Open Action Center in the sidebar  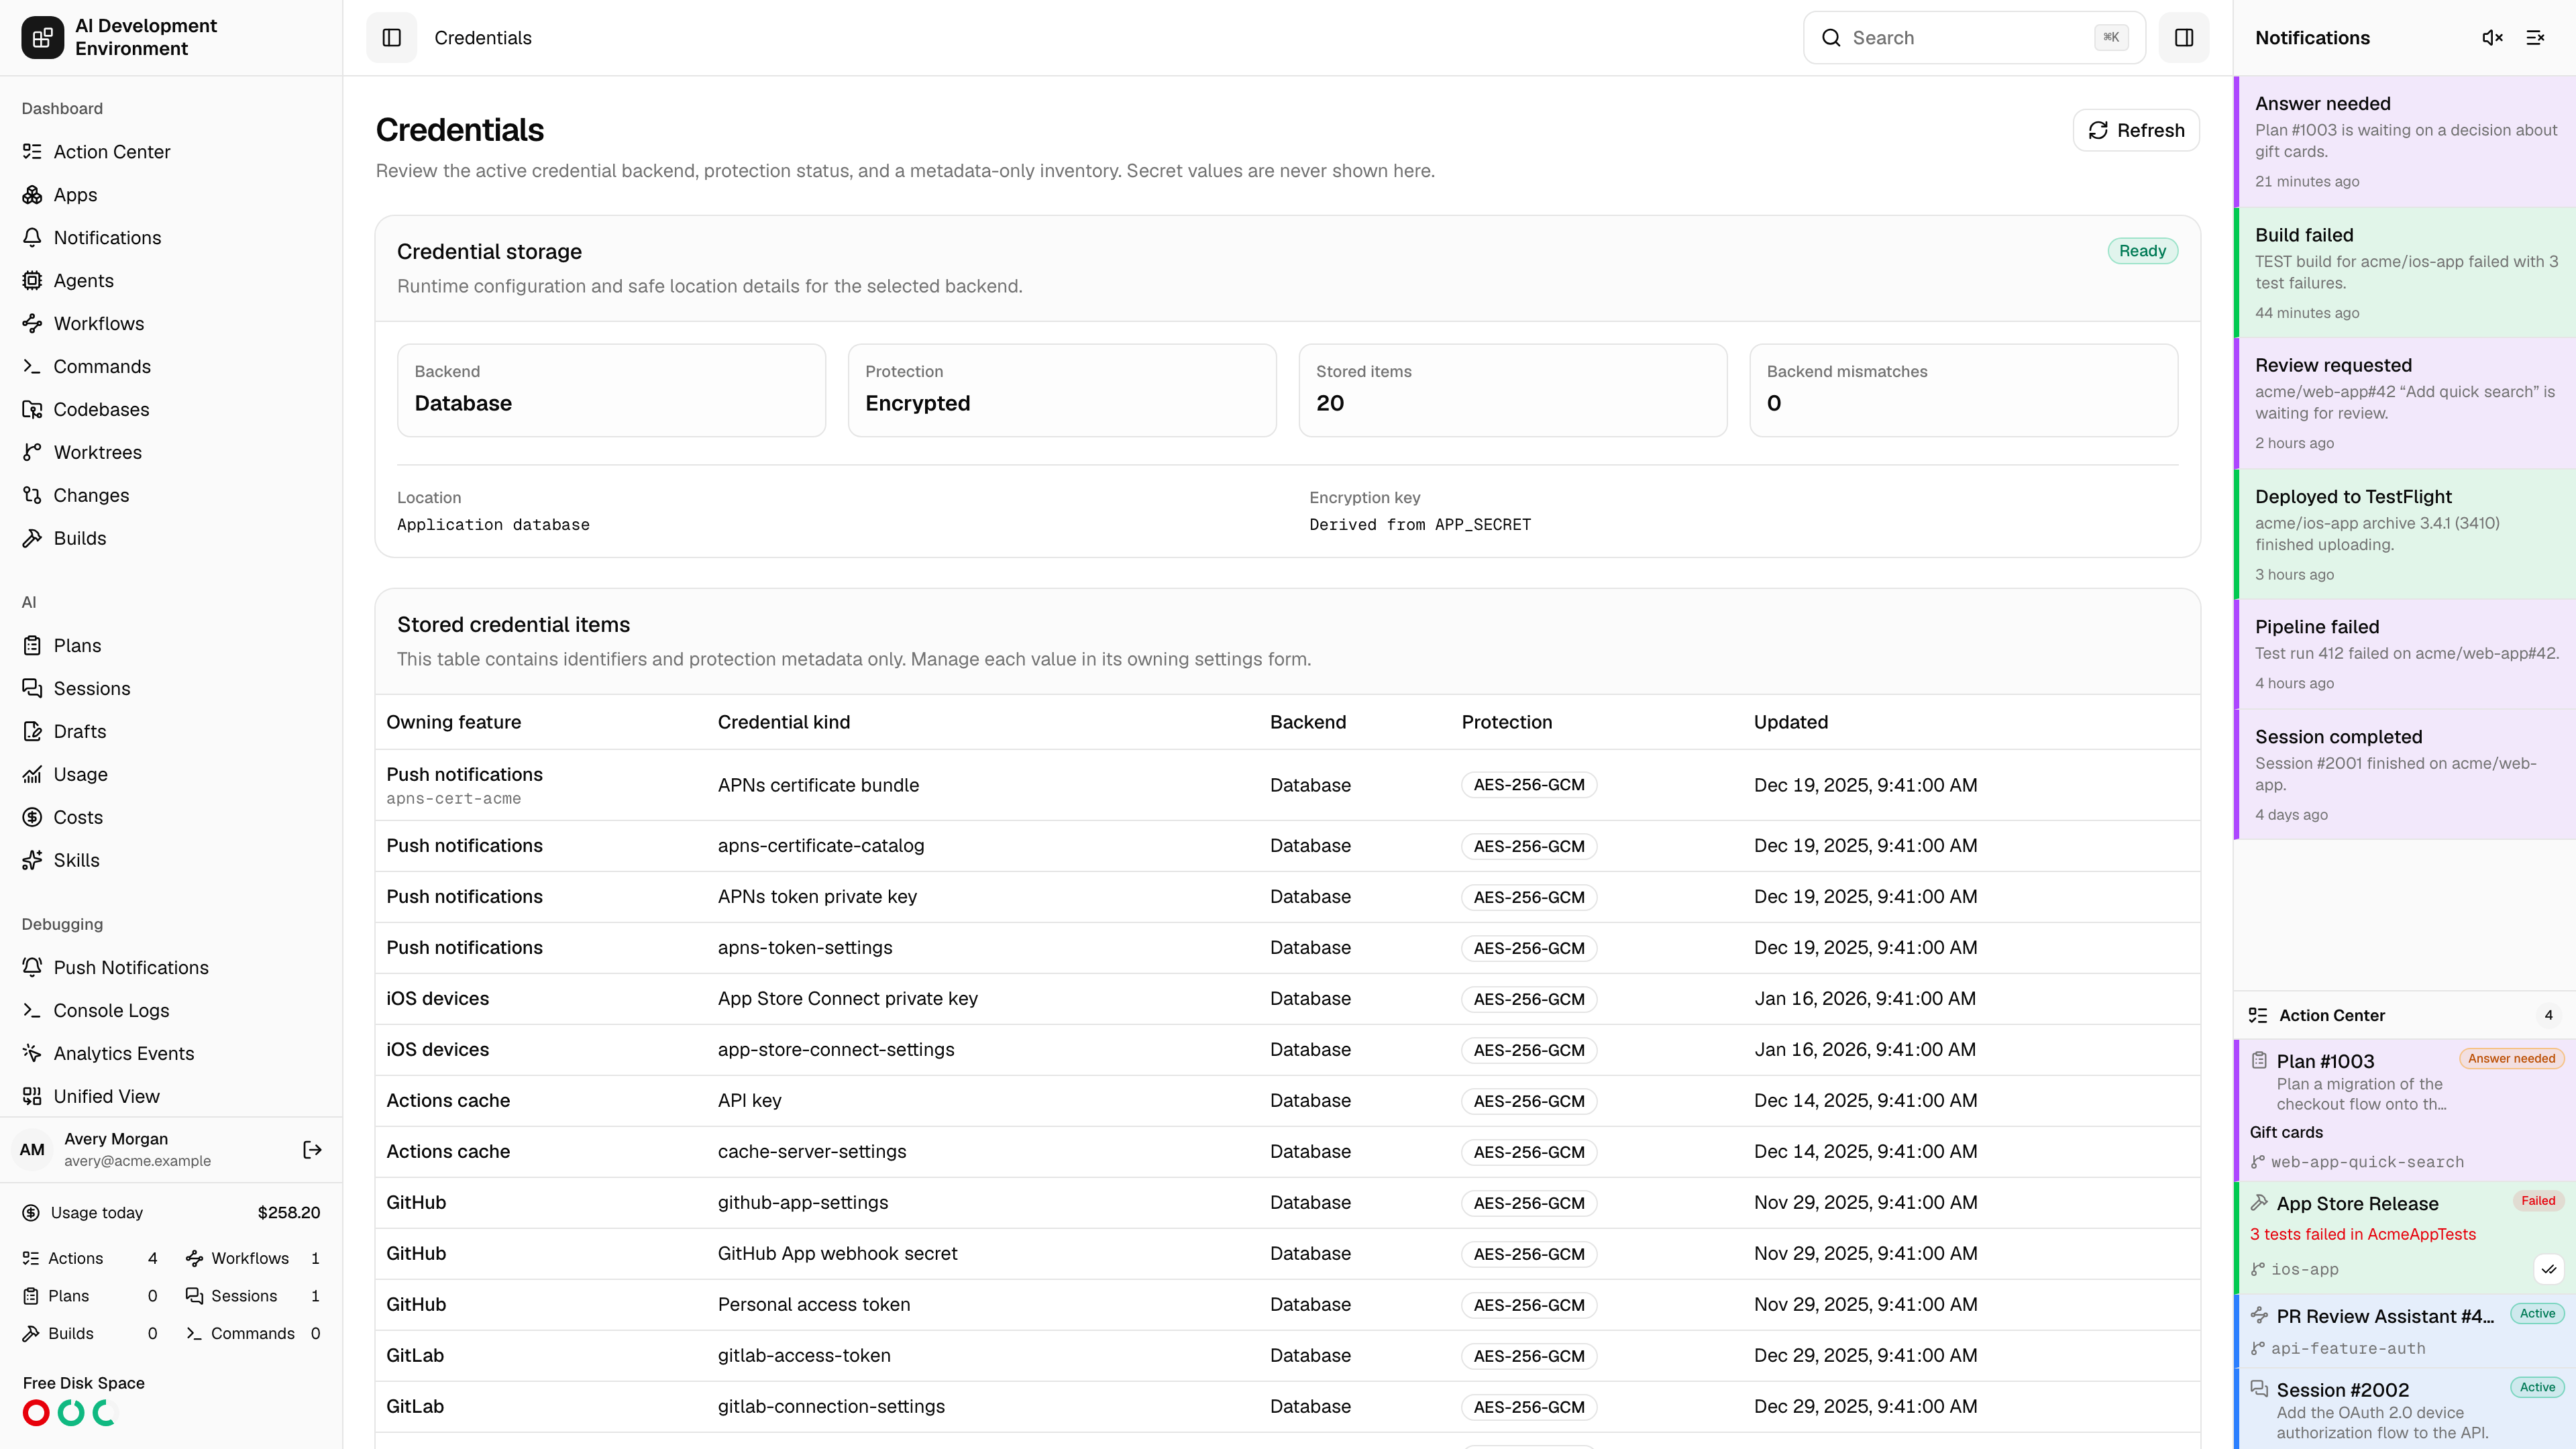point(171,152)
